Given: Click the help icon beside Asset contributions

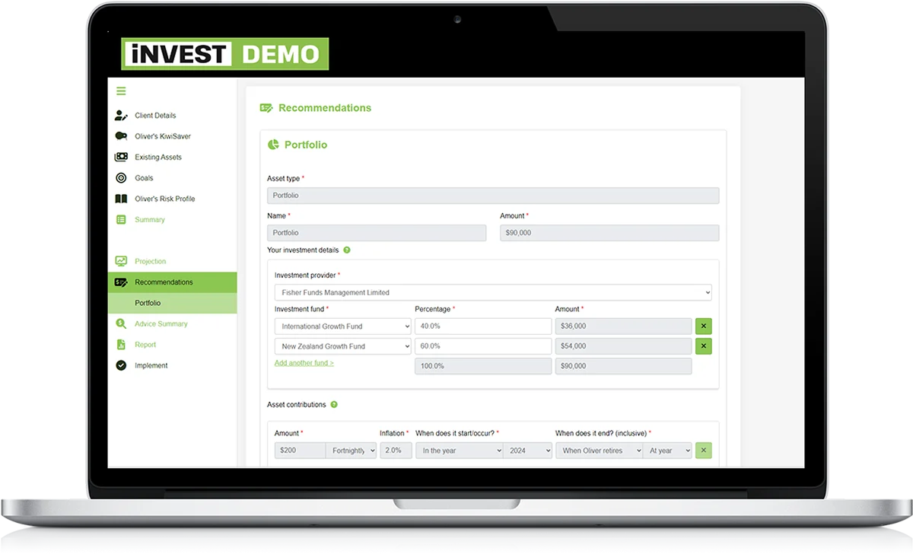Looking at the screenshot, I should coord(334,405).
